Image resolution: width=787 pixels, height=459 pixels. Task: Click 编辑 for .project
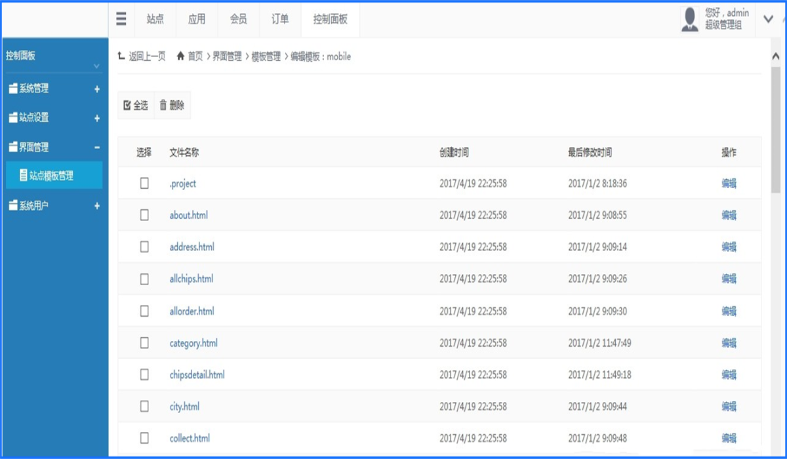(729, 184)
